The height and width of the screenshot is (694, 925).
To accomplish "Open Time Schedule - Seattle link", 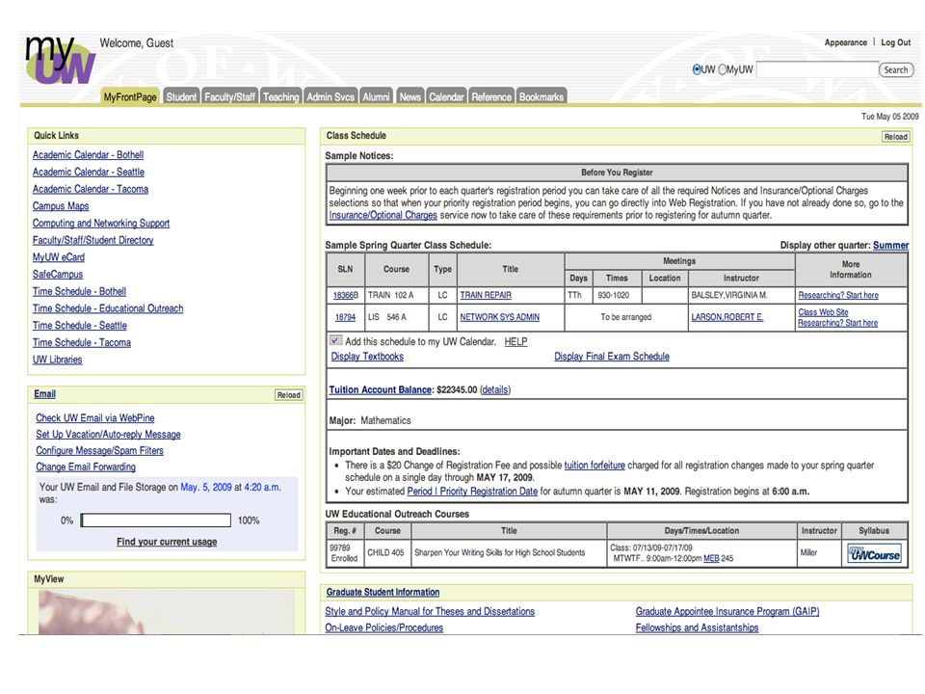I will [80, 326].
